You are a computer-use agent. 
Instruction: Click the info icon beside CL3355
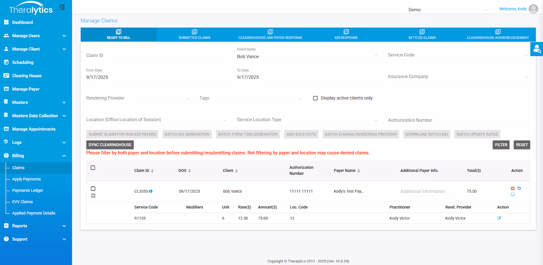[x=151, y=191]
